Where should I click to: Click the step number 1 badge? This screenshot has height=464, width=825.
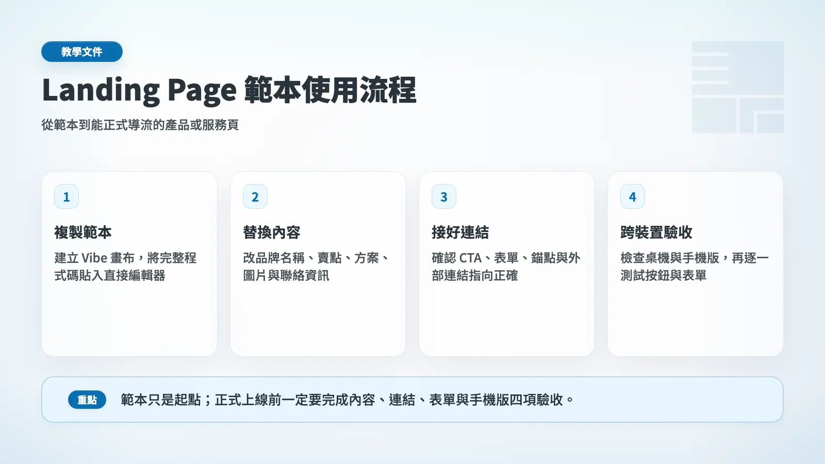click(67, 196)
